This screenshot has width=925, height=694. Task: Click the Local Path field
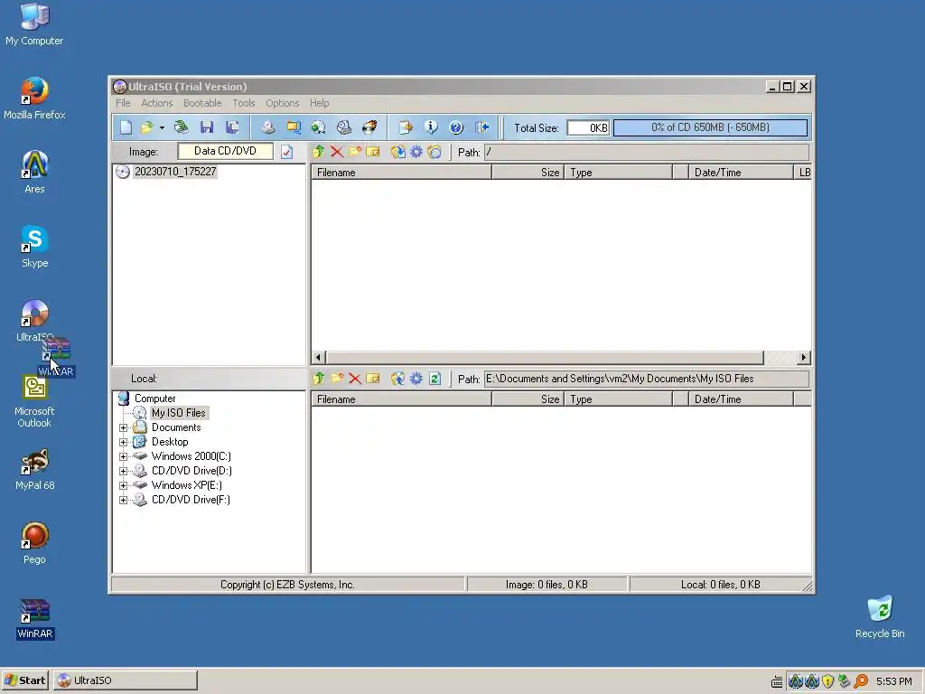[647, 379]
